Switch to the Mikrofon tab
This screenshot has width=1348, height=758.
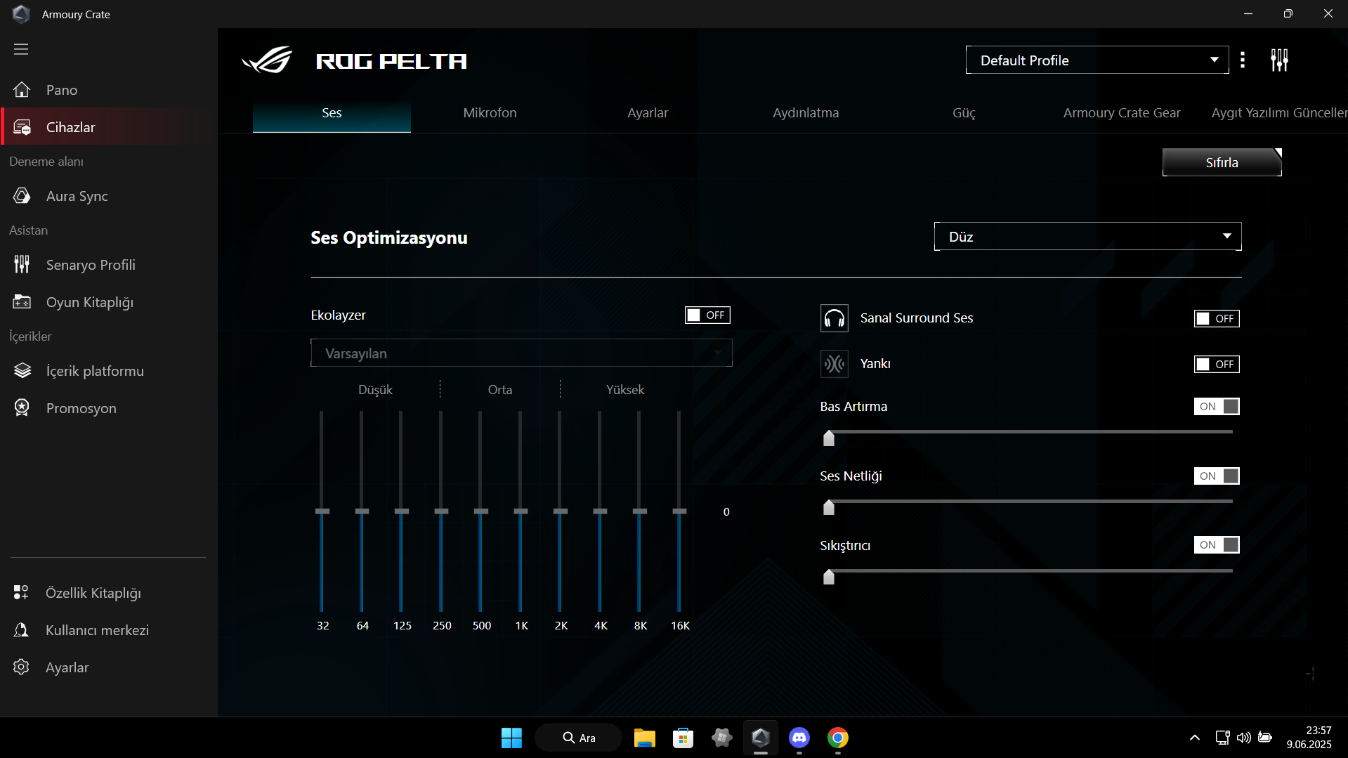[x=490, y=113]
